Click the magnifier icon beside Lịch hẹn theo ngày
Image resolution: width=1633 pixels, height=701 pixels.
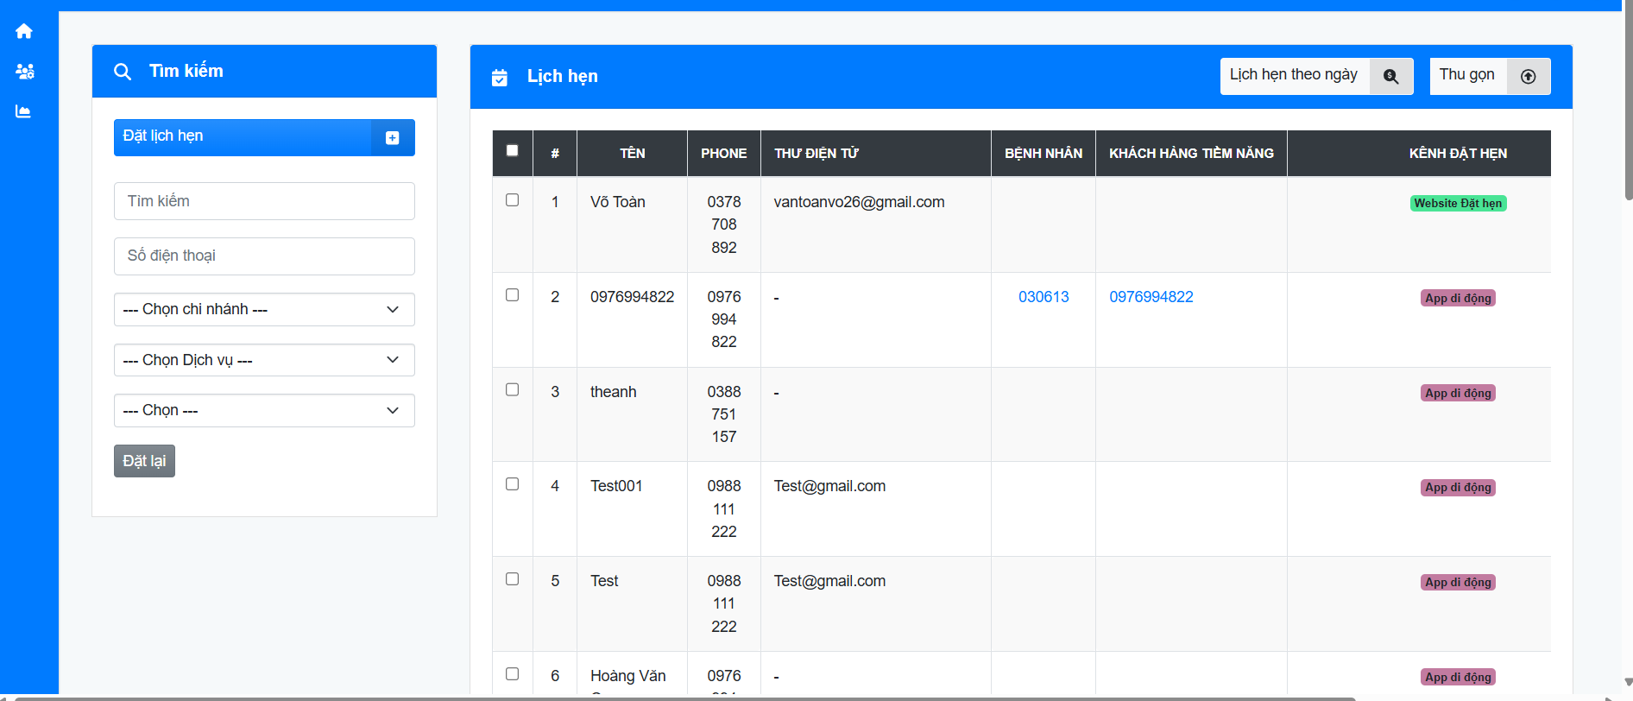coord(1390,76)
